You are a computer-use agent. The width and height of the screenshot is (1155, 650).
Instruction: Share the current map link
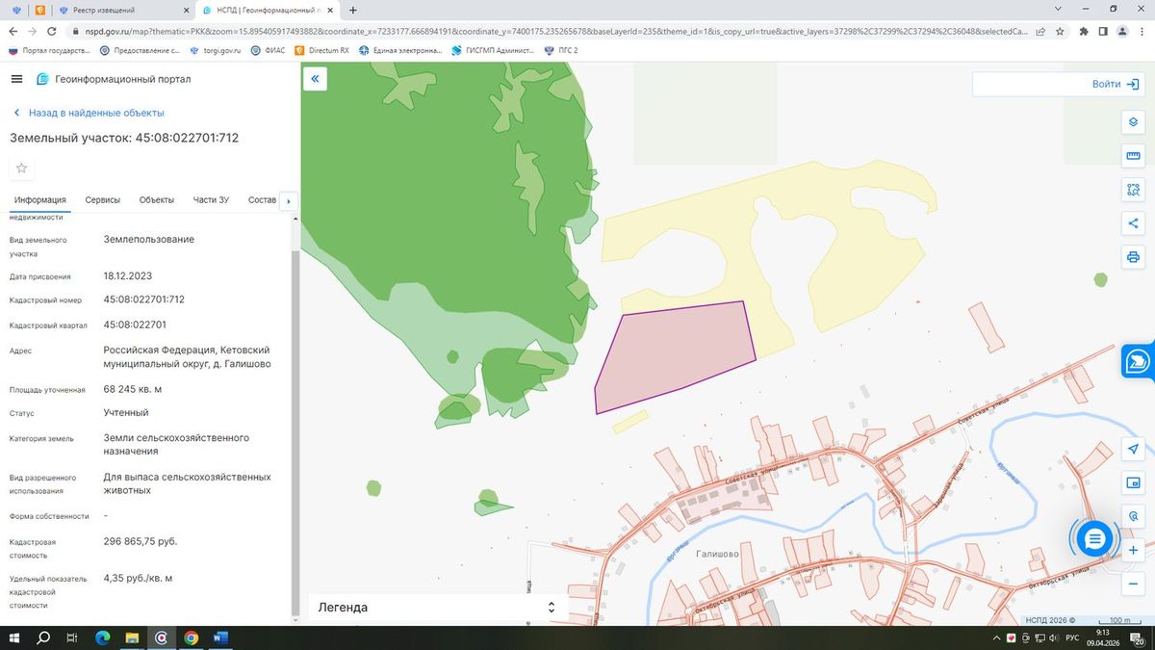[x=1133, y=223]
